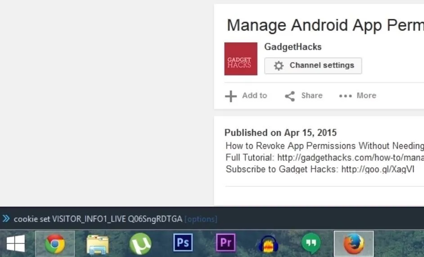Open Adobe Premiere Pro from taskbar
This screenshot has height=257, width=424.
pos(226,243)
